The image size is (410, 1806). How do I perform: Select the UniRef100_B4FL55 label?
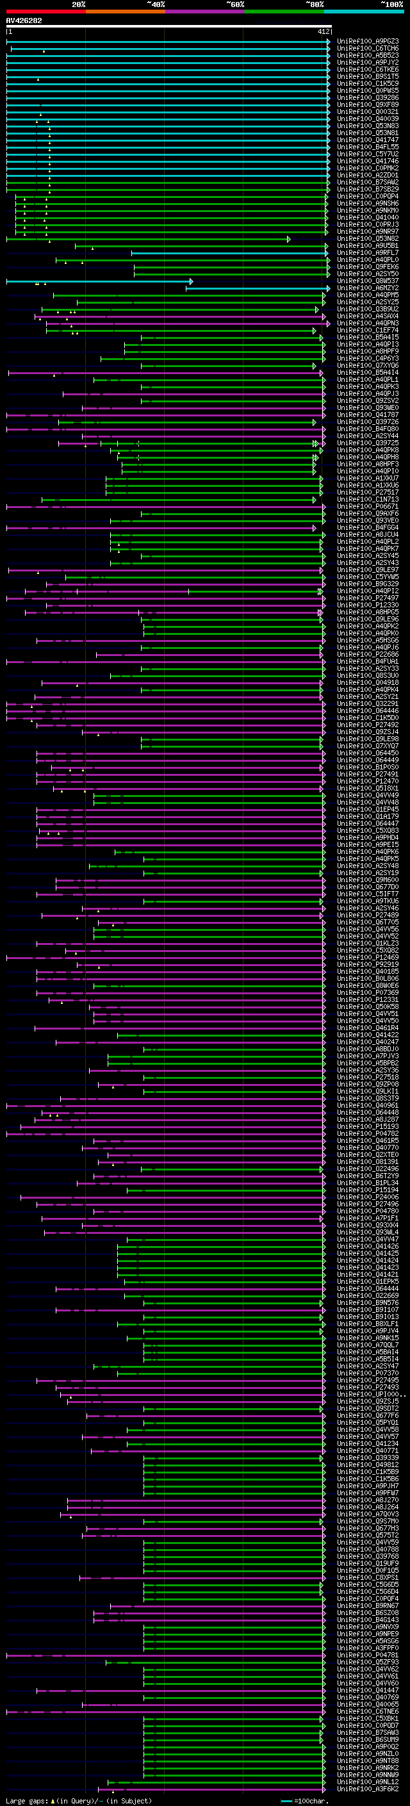tap(367, 147)
